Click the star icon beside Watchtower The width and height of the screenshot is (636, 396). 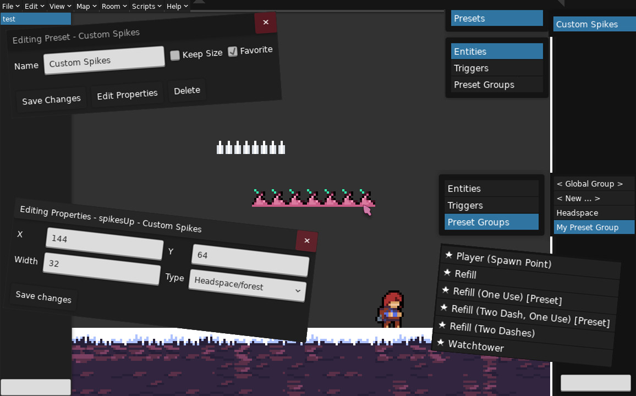tap(441, 342)
